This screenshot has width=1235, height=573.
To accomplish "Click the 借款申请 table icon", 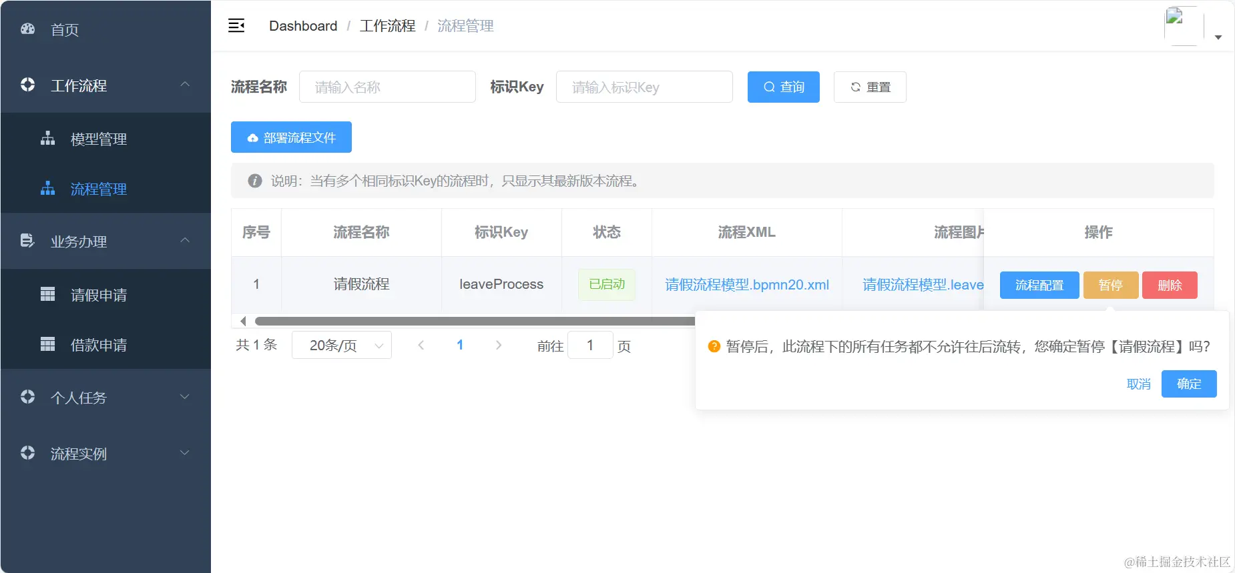I will (47, 344).
